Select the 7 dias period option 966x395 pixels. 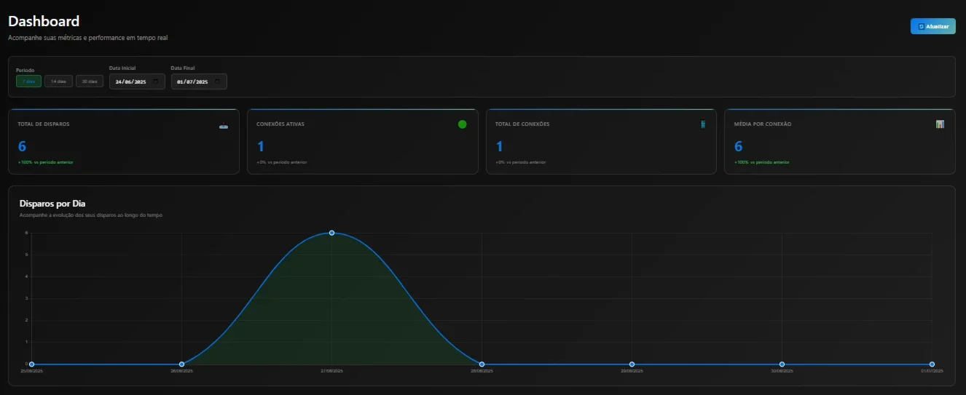pos(28,81)
